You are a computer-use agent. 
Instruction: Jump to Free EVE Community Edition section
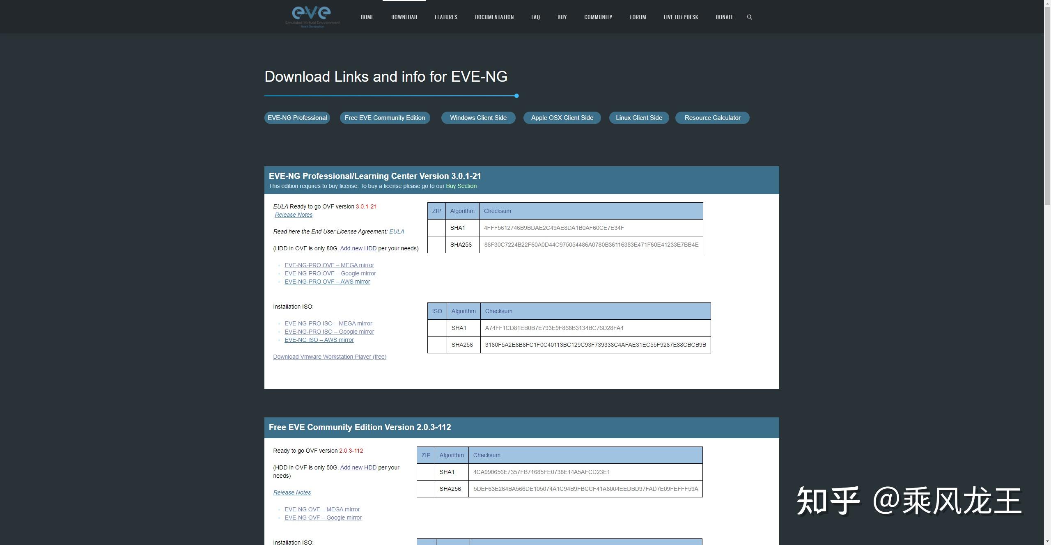(385, 118)
